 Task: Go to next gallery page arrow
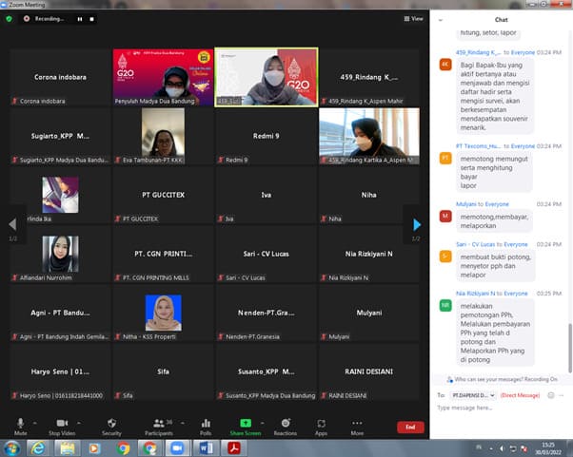pos(416,225)
